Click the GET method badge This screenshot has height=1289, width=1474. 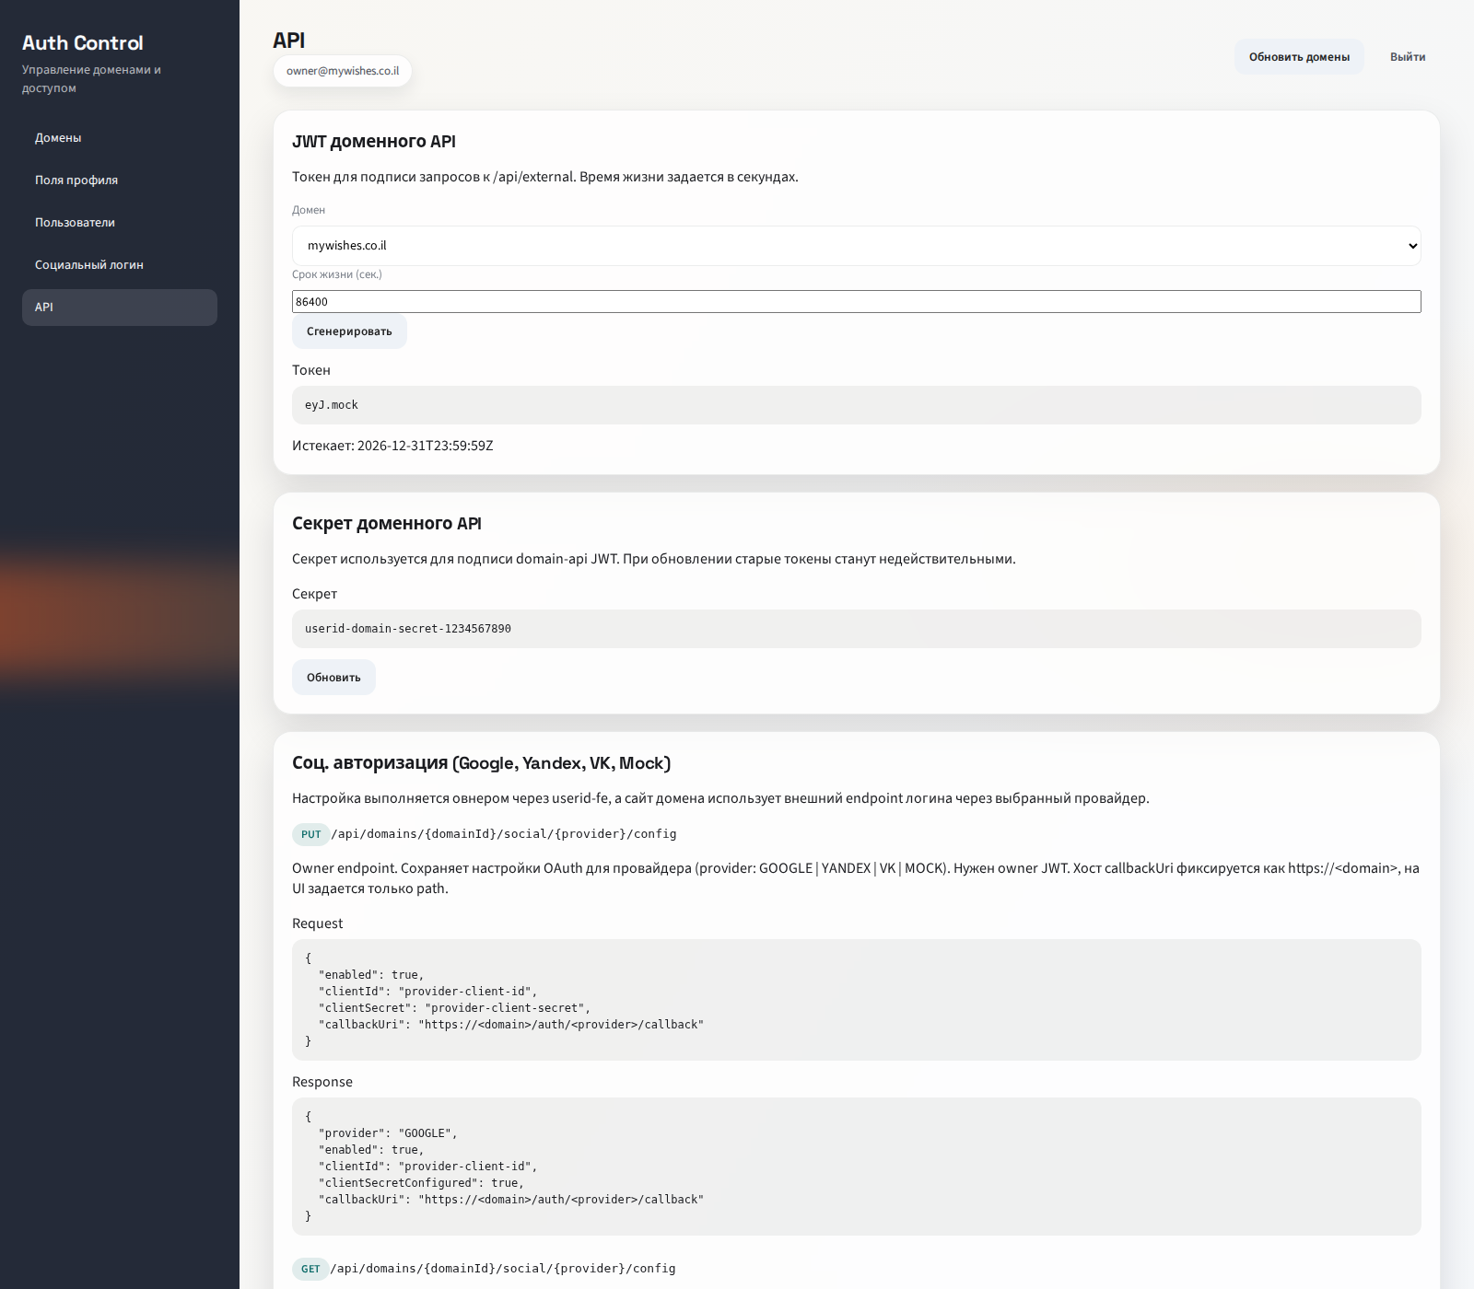coord(310,1269)
